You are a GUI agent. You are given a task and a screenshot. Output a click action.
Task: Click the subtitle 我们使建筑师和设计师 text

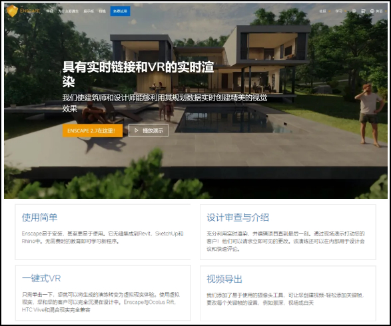pyautogui.click(x=165, y=103)
